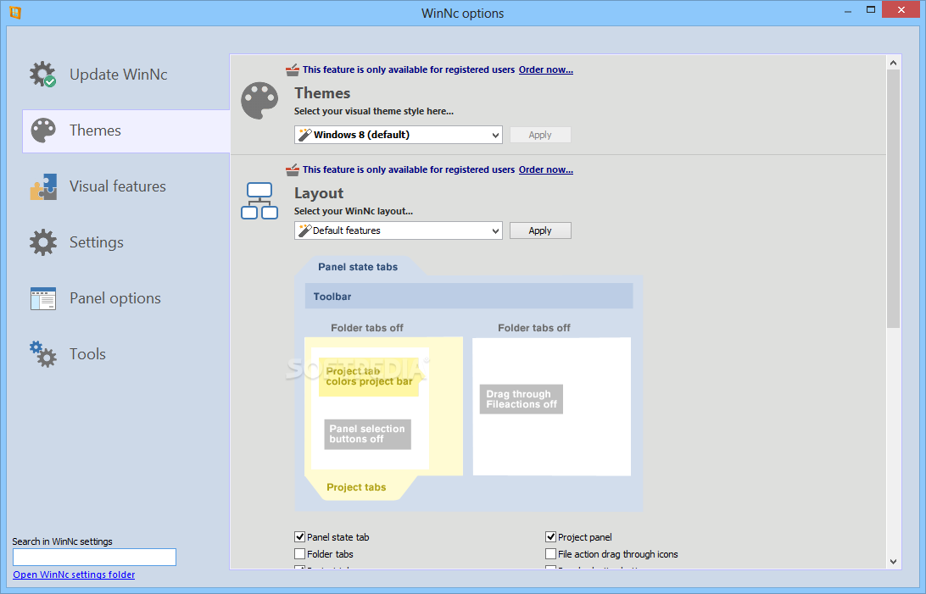Screen dimensions: 926x594
Task: Enable the Folder tabs checkbox
Action: (x=299, y=554)
